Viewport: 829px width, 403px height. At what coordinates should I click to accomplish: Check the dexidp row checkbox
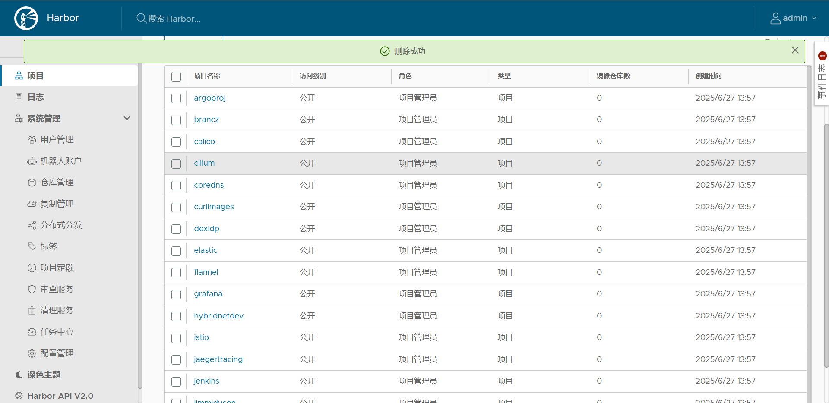176,229
